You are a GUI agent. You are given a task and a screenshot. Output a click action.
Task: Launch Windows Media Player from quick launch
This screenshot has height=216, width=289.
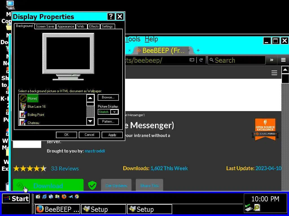click(x=77, y=197)
